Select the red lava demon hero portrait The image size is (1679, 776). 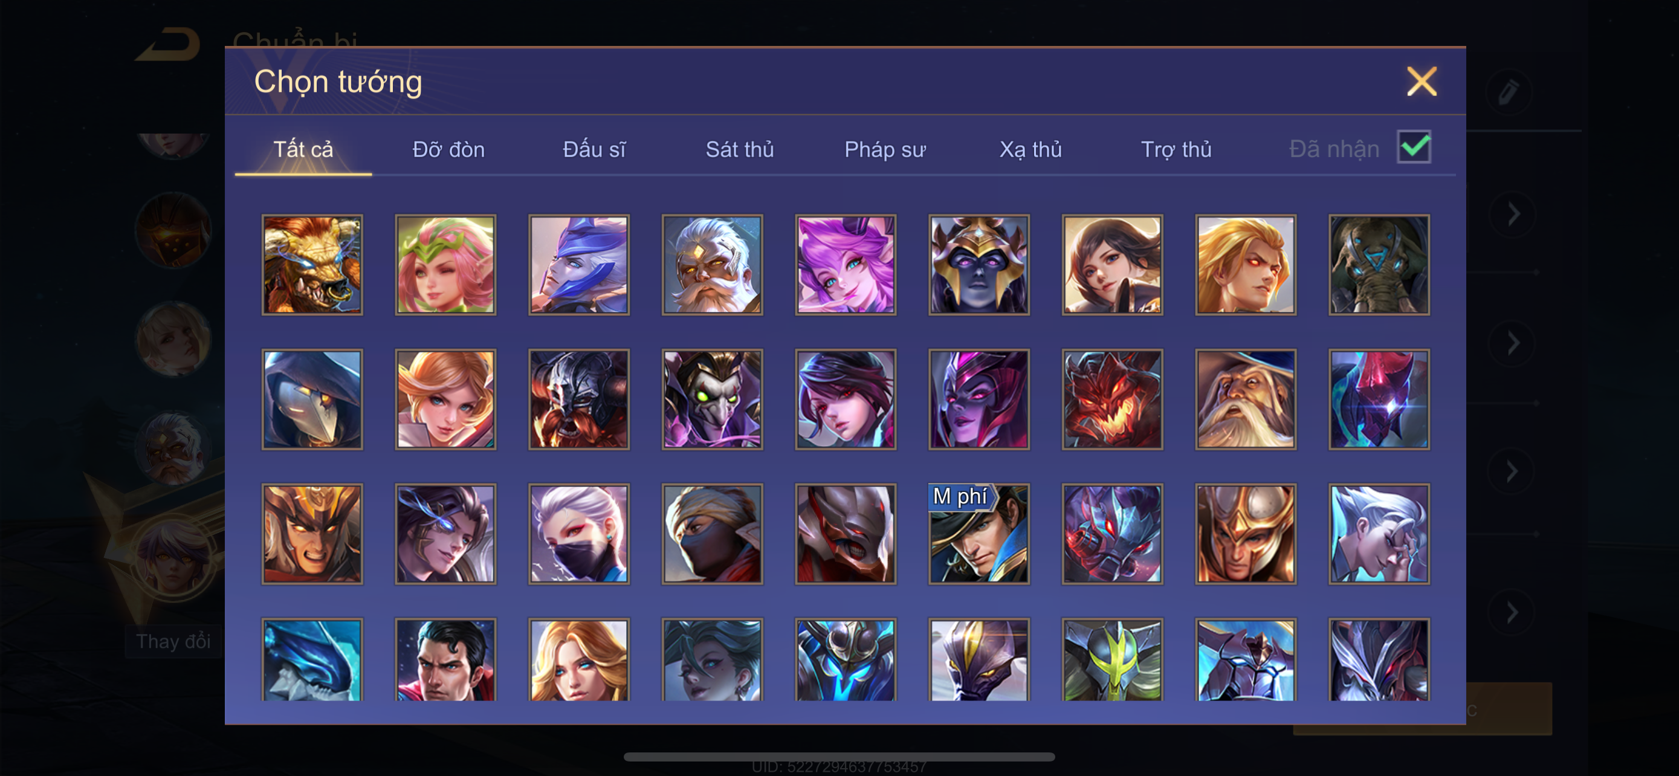[1112, 399]
